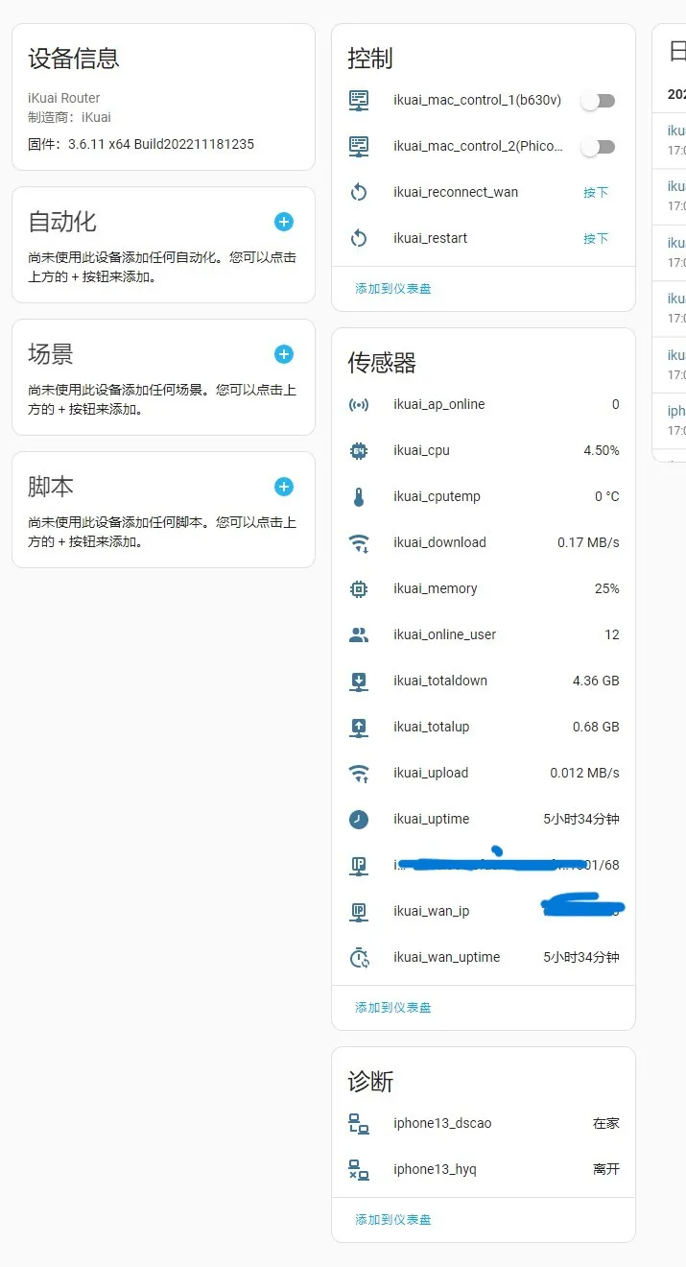This screenshot has height=1267, width=686.
Task: Click the ikuai_online_user value 12
Action: click(x=612, y=634)
